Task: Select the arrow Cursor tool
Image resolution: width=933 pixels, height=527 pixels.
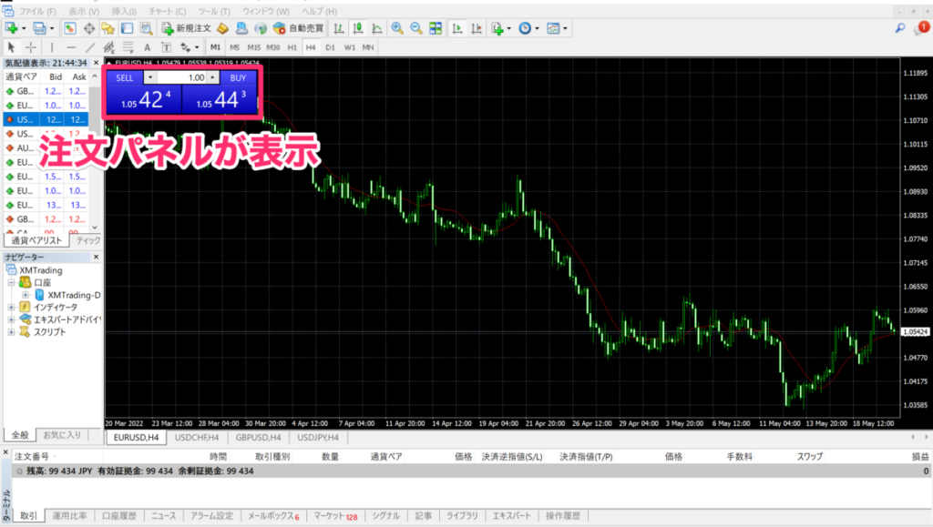Action: [11, 47]
